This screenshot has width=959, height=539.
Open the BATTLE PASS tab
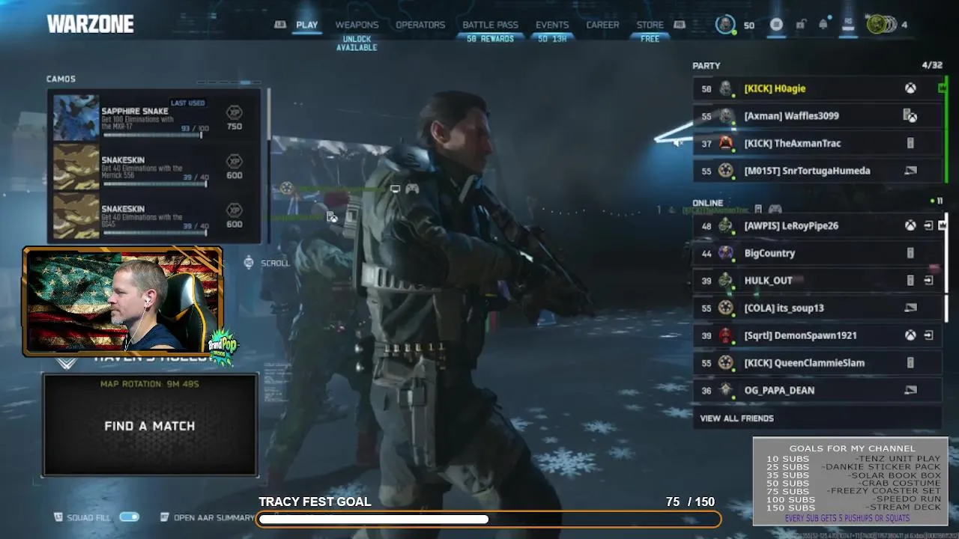[x=490, y=25]
